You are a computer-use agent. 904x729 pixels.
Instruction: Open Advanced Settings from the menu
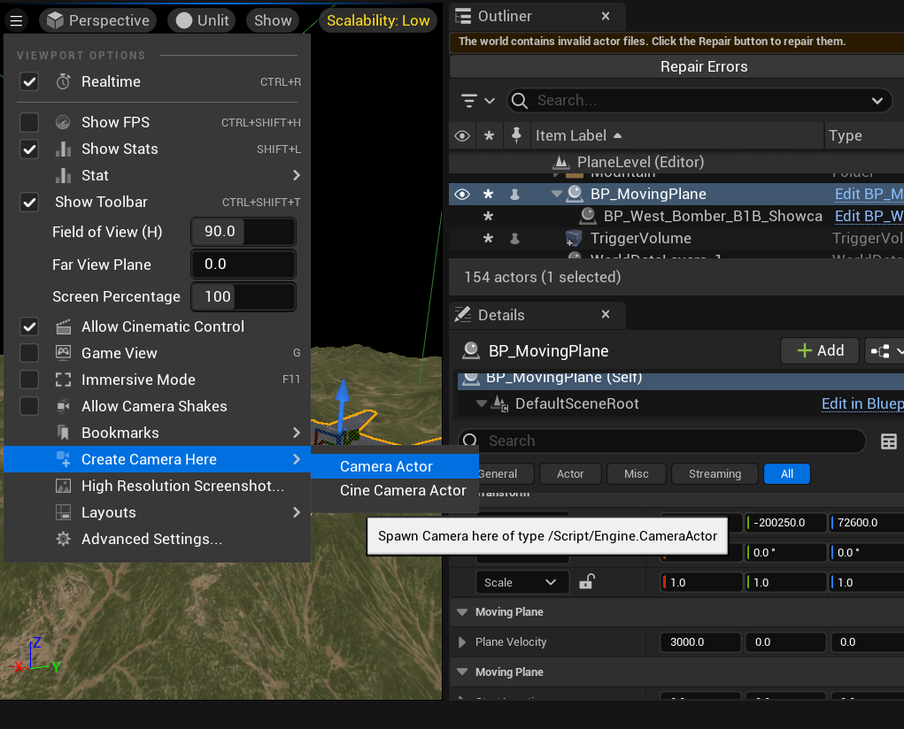pyautogui.click(x=157, y=539)
